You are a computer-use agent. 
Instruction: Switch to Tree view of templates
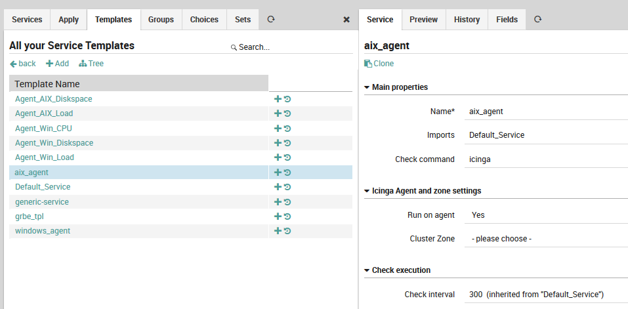pyautogui.click(x=91, y=64)
